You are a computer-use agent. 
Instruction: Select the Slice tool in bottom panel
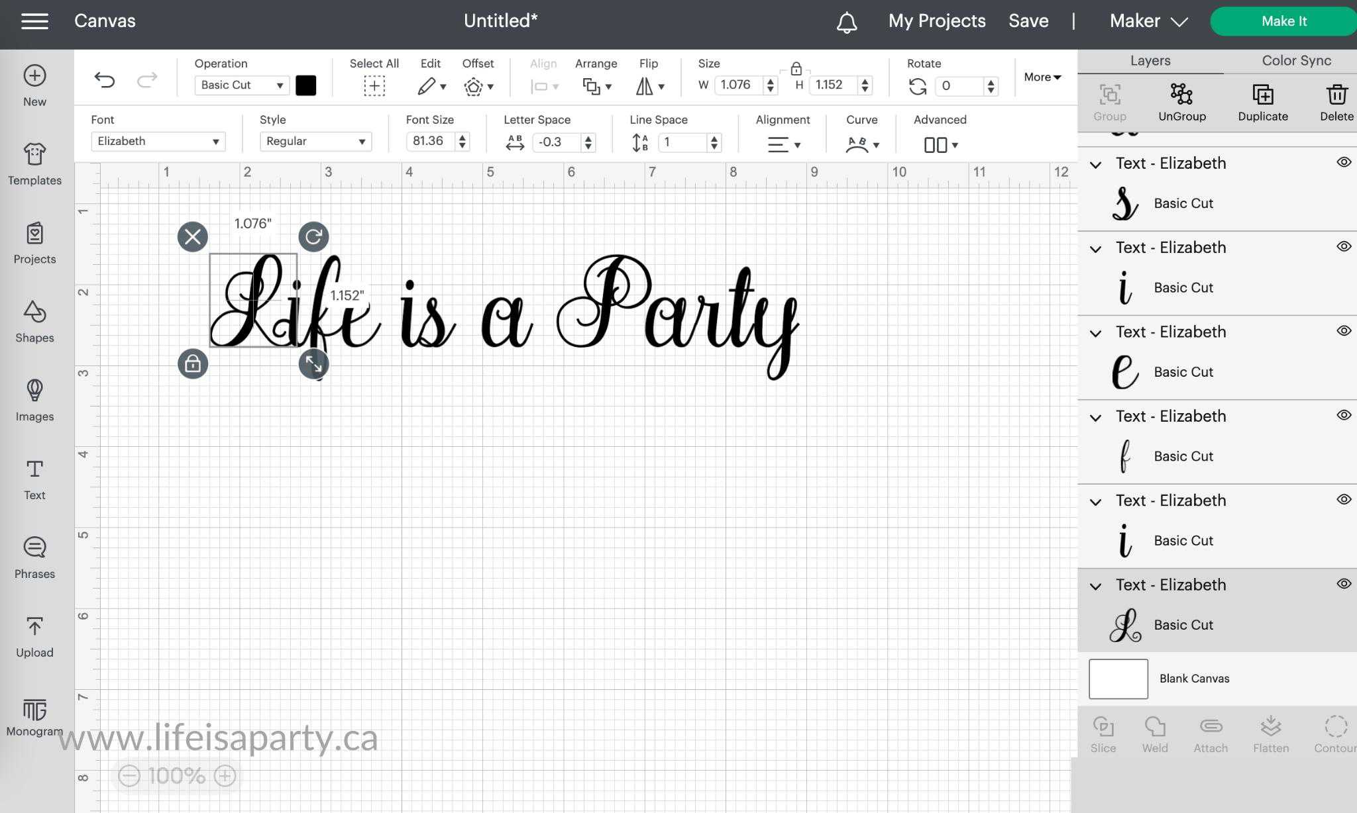coord(1103,734)
